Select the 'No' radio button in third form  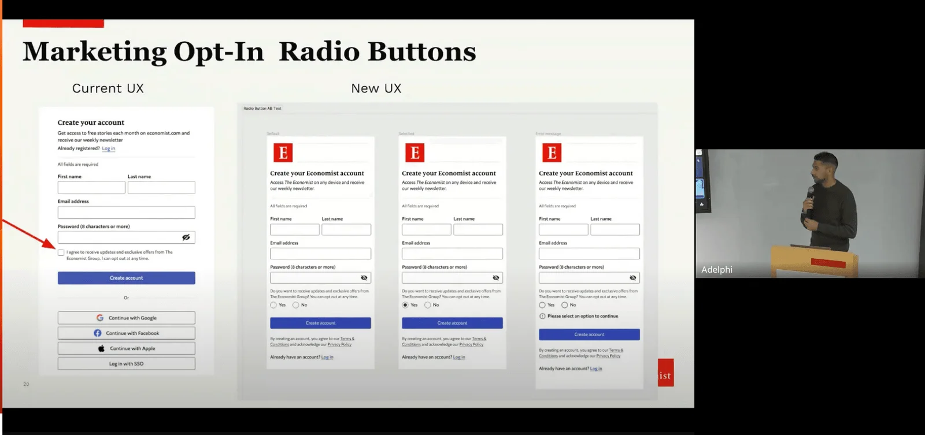(565, 305)
